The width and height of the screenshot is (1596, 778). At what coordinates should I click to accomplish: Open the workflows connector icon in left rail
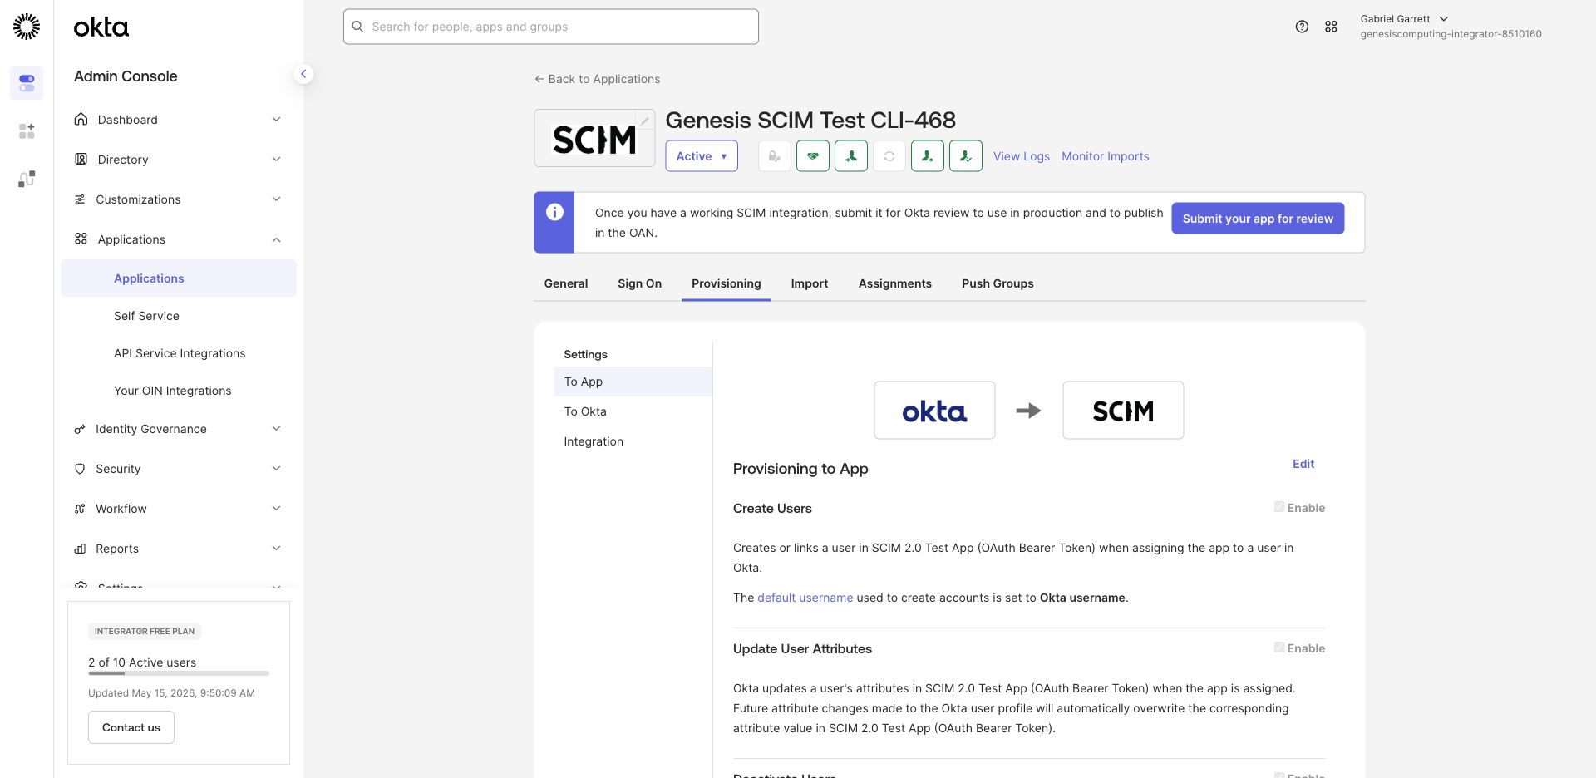[27, 179]
